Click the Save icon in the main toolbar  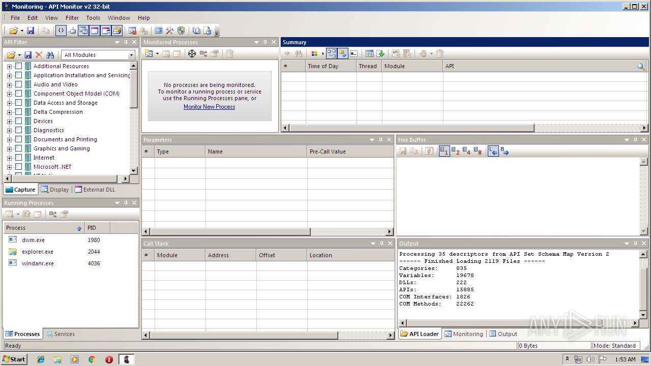pyautogui.click(x=31, y=30)
